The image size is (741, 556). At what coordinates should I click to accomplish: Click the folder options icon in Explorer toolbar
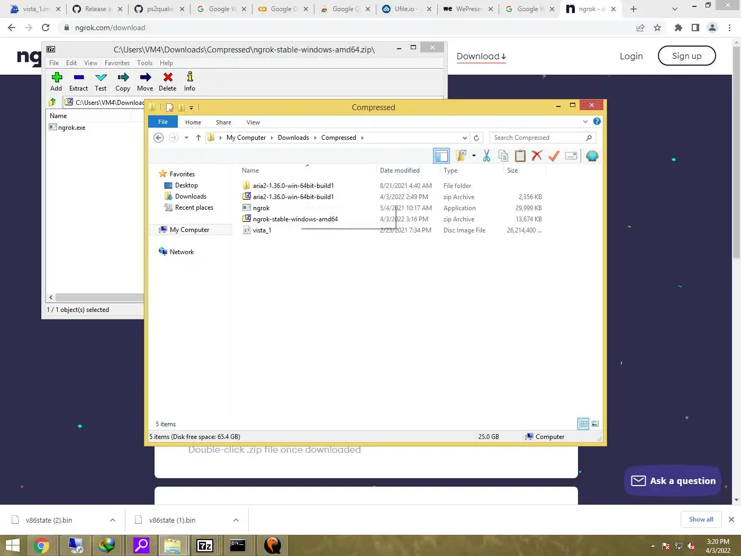click(461, 156)
